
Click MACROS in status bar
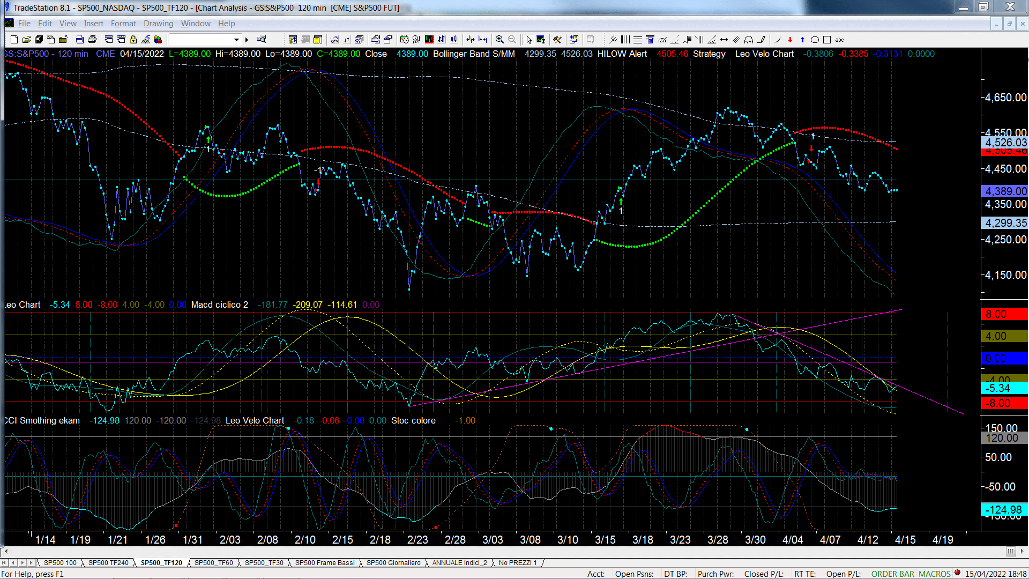[x=934, y=574]
